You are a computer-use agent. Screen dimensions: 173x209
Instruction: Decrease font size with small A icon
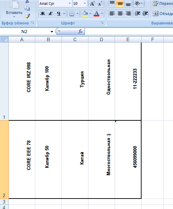tap(100, 3)
